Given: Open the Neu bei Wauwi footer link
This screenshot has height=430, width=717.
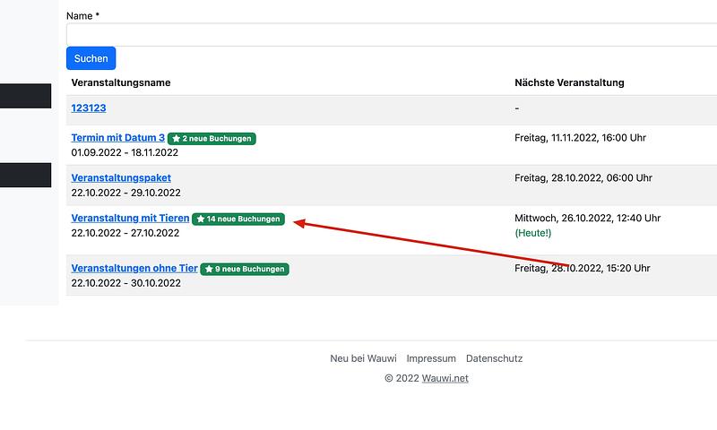Looking at the screenshot, I should [363, 358].
